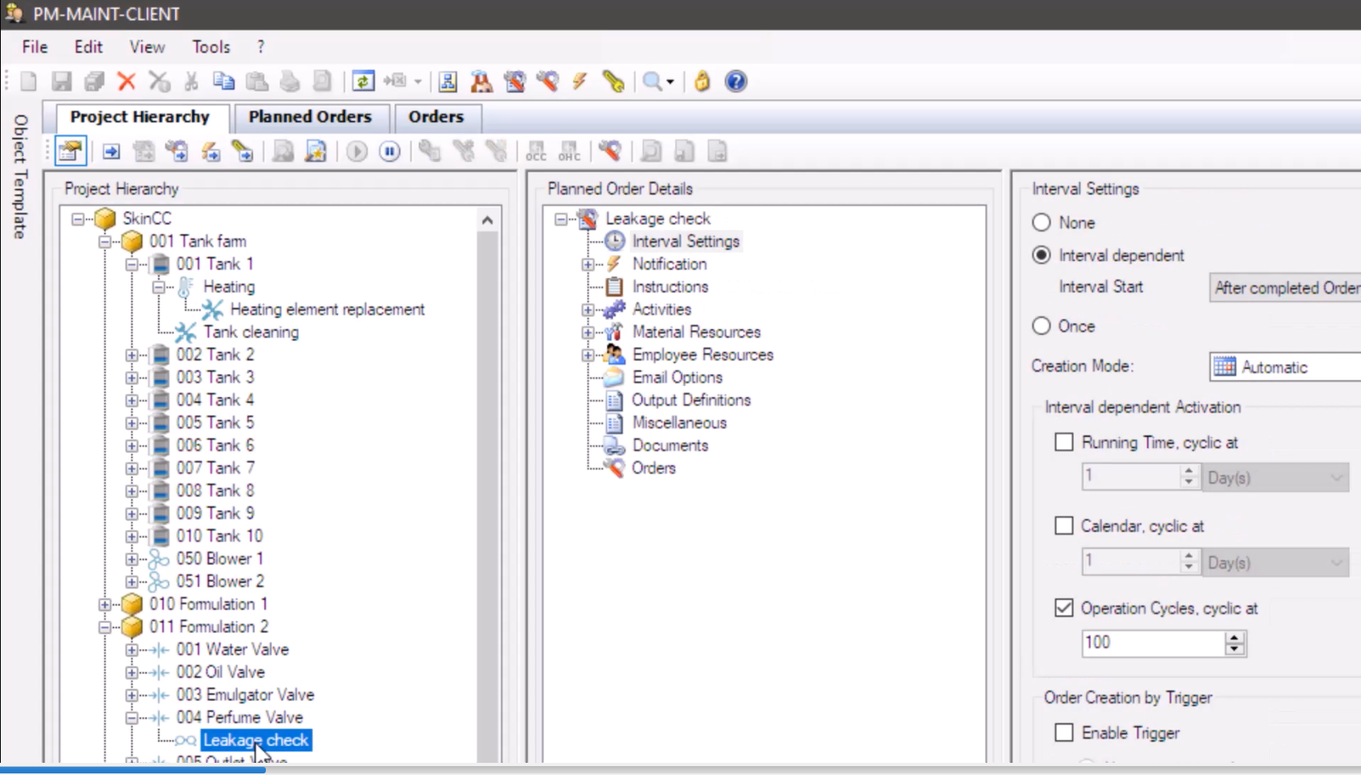Click the yellow padlock icon

pyautogui.click(x=702, y=81)
